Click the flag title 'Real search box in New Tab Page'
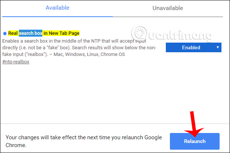Image resolution: width=230 pixels, height=153 pixels. [44, 33]
